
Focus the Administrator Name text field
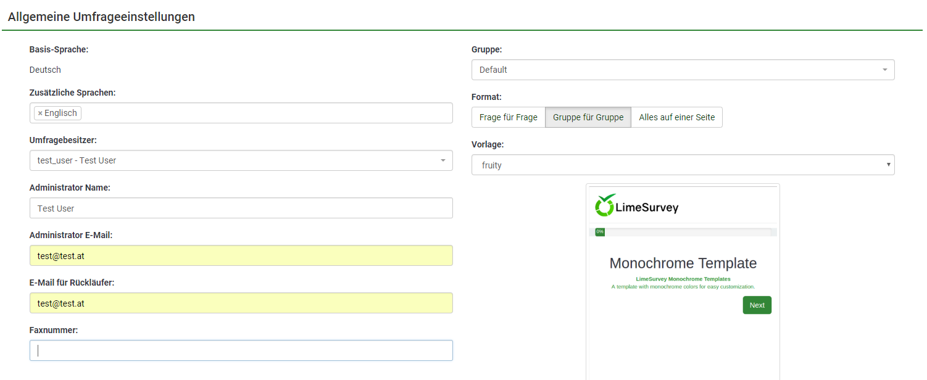tap(241, 209)
